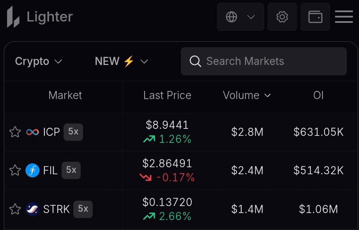
Task: Sort by the Volume column header
Action: click(x=247, y=96)
